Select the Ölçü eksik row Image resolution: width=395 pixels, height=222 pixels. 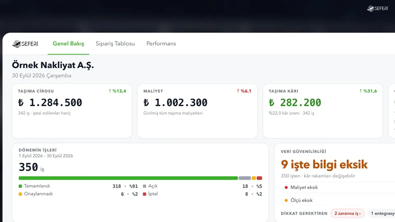tap(338, 200)
